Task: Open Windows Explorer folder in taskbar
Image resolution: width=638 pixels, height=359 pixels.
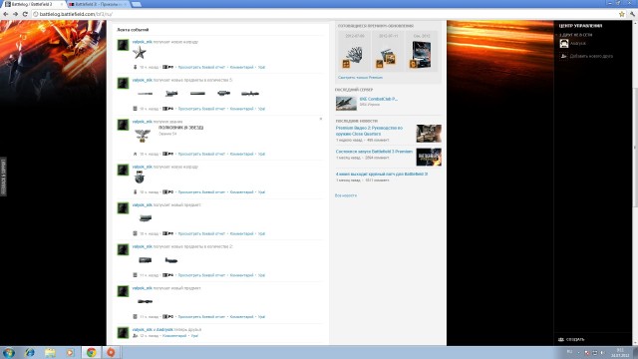Action: coord(50,352)
